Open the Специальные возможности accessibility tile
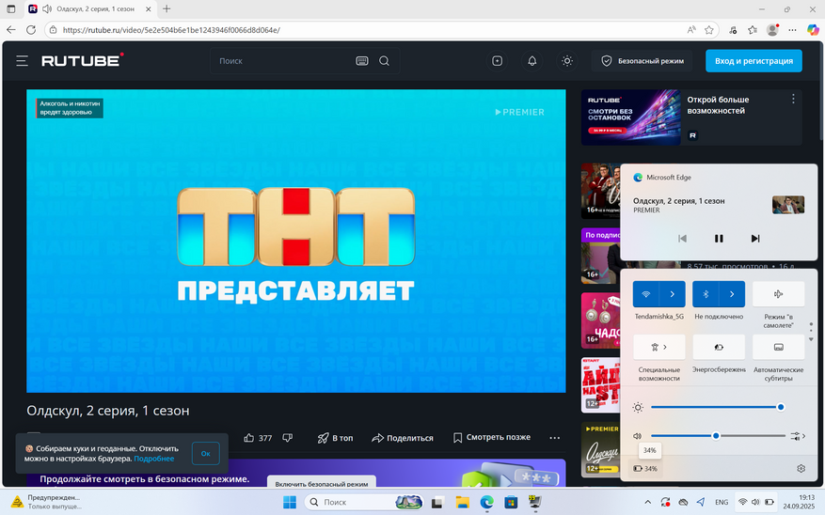This screenshot has width=825, height=515. pyautogui.click(x=658, y=348)
